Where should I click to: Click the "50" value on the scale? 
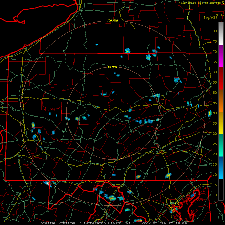point(215,92)
